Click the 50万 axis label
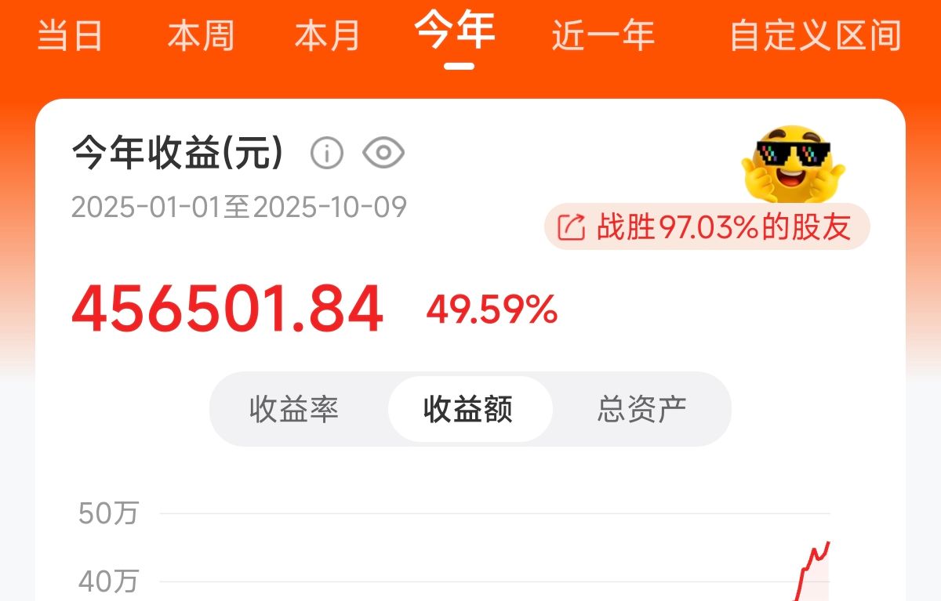The width and height of the screenshot is (941, 601). pos(108,514)
